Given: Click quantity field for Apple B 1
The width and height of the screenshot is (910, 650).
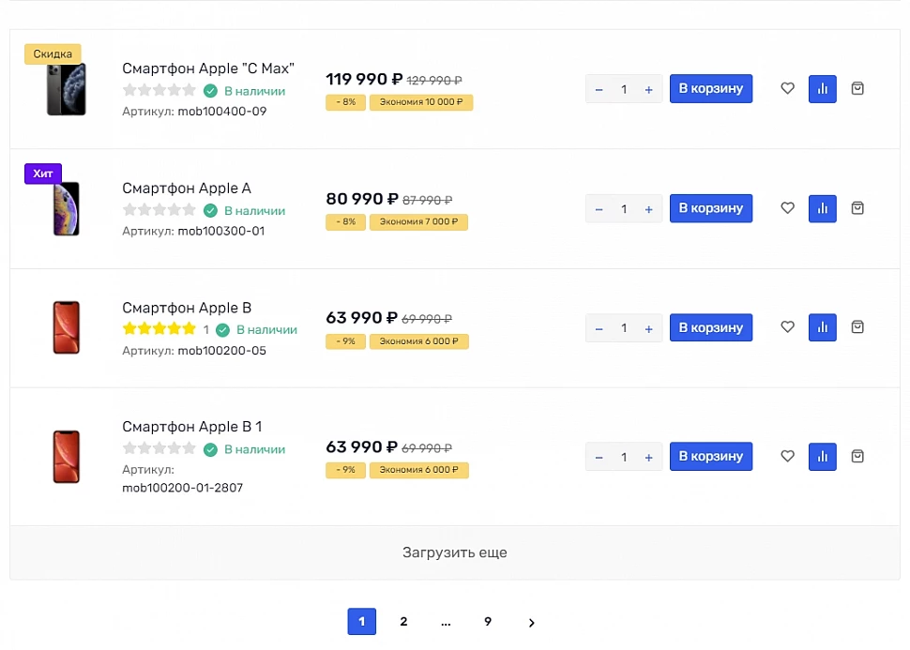Looking at the screenshot, I should pos(624,458).
